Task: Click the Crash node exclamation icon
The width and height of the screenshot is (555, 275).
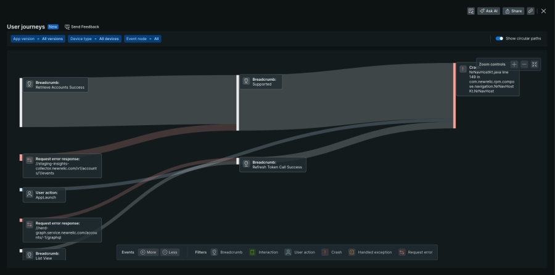Action: point(463,69)
